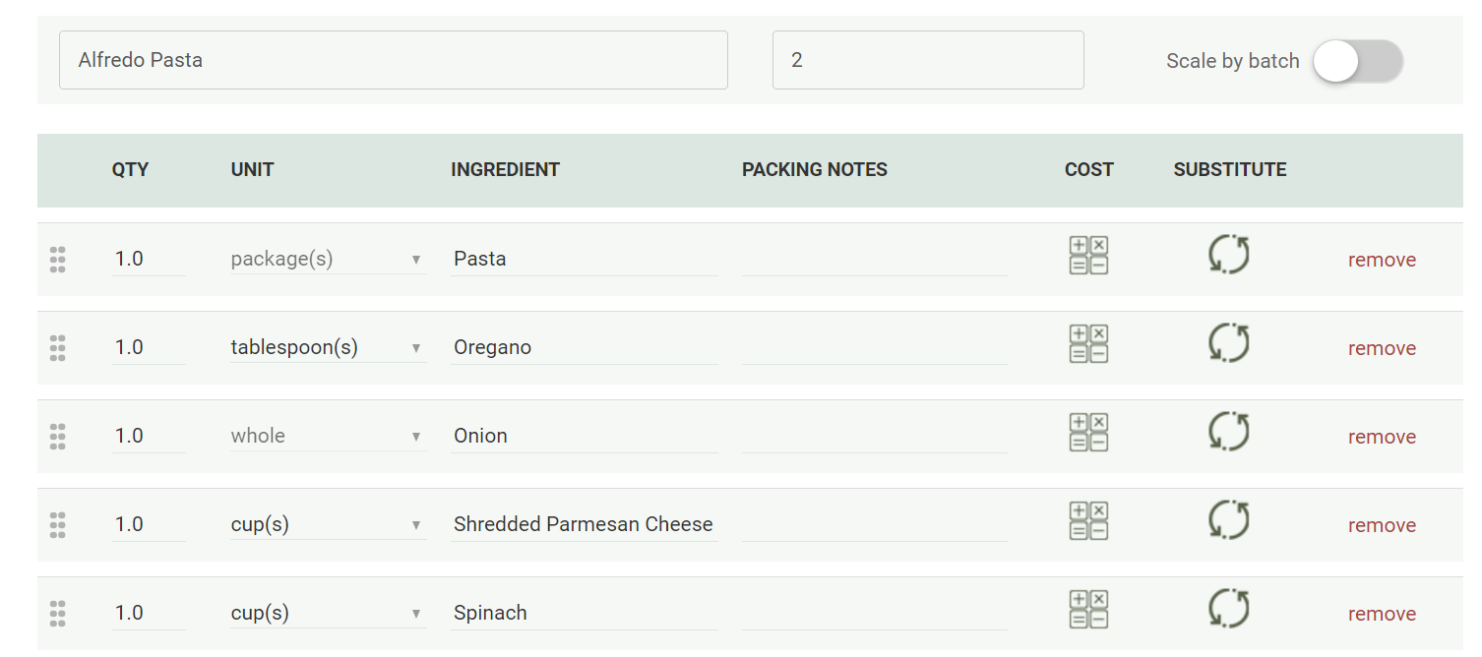Viewport: 1482px width, 657px height.
Task: Click the quantity field for Oregano
Action: pos(149,347)
